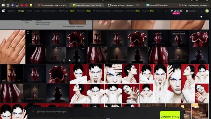
Task: Switch to the Промт для банана tab
Action: tap(194, 5)
